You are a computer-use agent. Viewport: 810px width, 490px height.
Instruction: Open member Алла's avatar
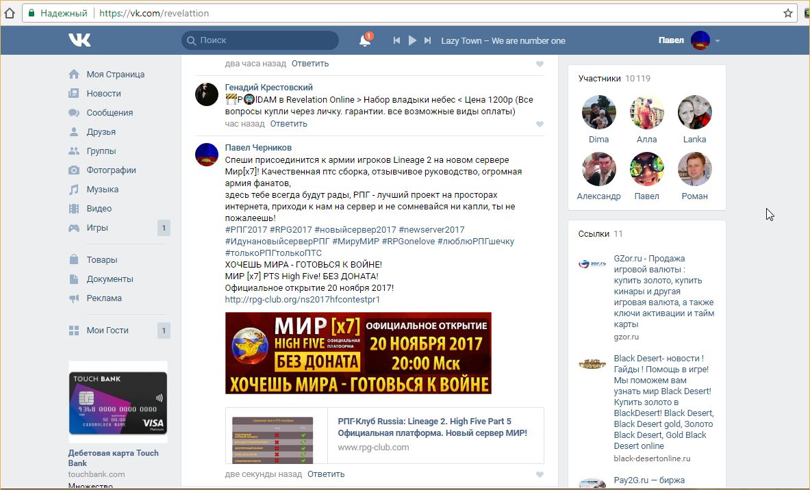[x=647, y=112]
